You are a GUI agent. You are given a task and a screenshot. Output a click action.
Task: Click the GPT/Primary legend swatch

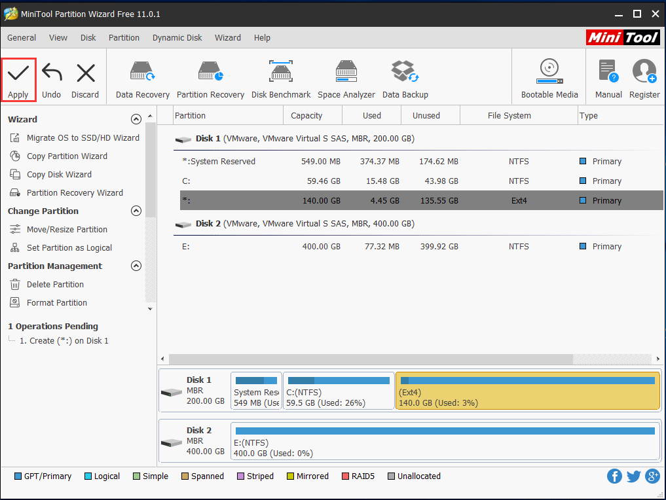pos(18,476)
